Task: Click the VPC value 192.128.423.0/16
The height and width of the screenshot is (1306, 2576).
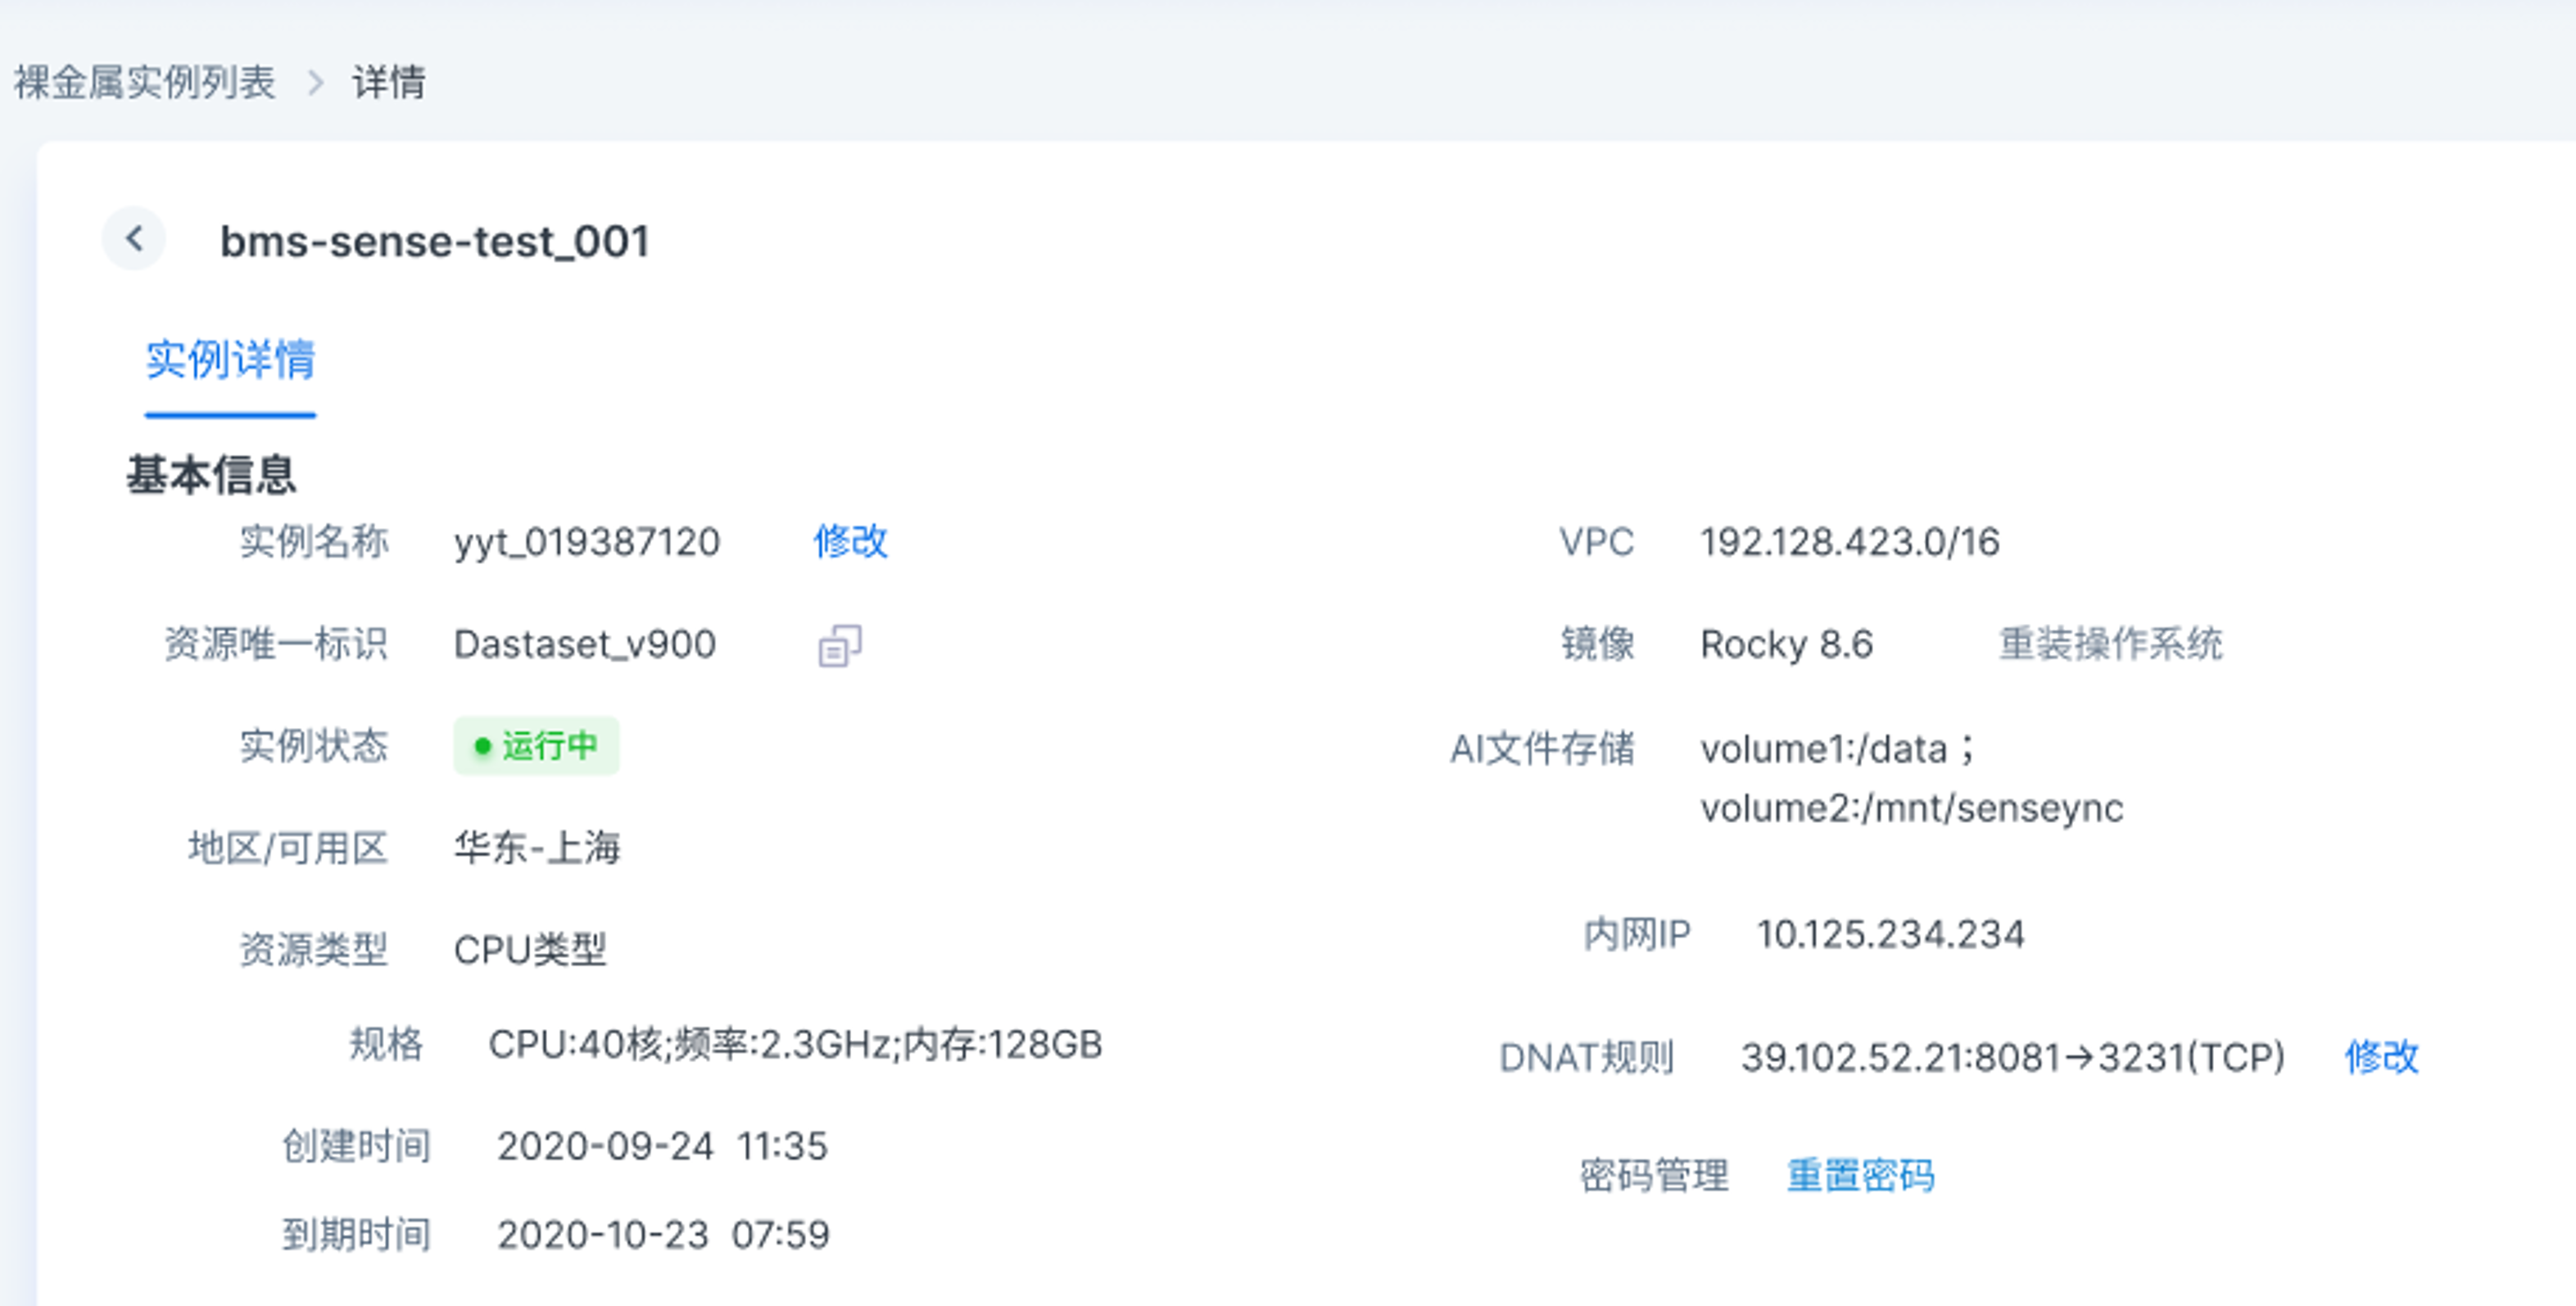Action: (1849, 542)
